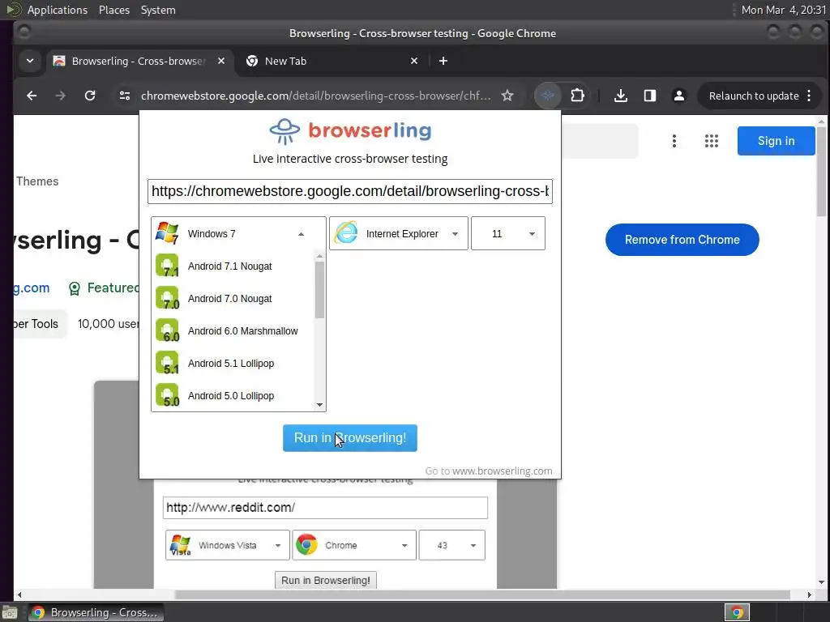830x622 pixels.
Task: Click Remove from Chrome button
Action: pyautogui.click(x=682, y=240)
